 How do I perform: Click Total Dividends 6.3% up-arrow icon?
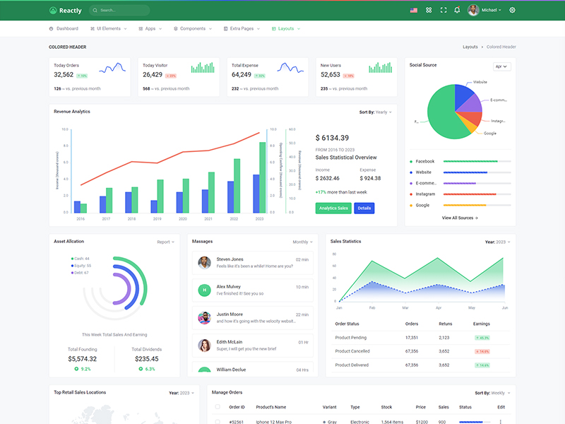[141, 369]
